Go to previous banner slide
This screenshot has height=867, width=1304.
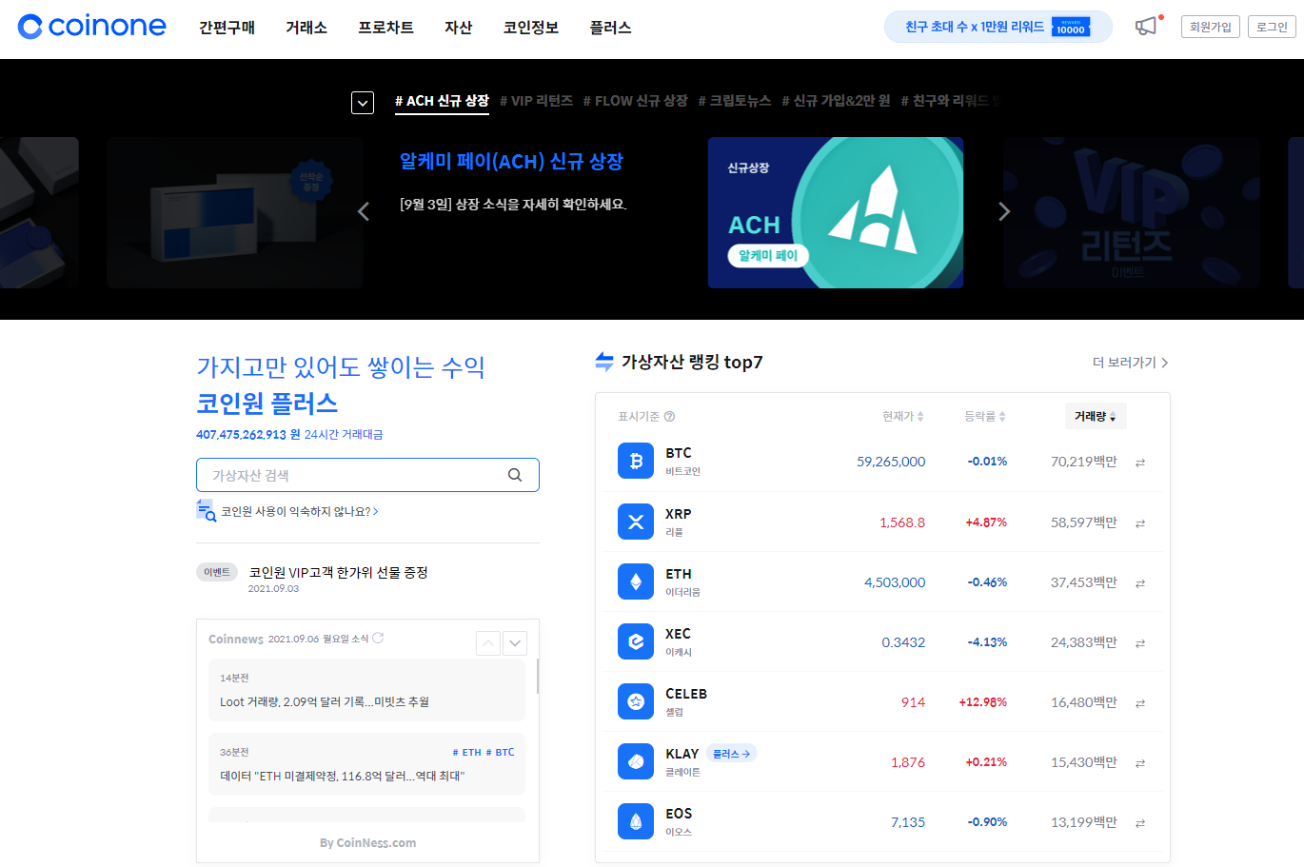pos(363,211)
